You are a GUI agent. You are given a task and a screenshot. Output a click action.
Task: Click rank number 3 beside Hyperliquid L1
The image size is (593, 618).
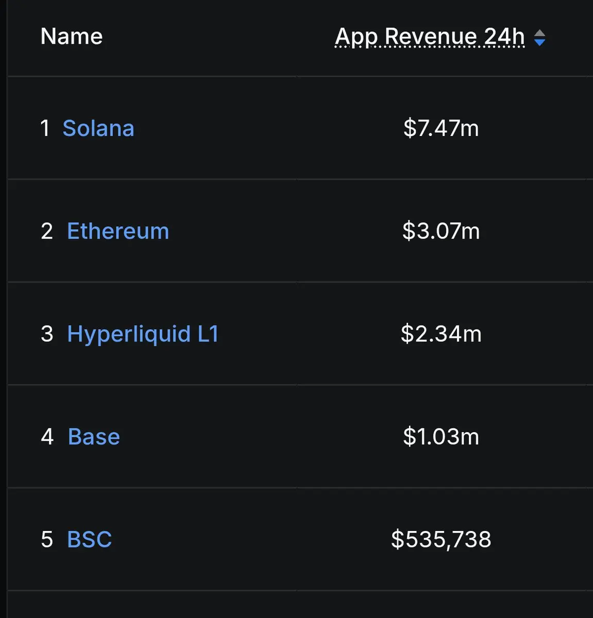coord(47,334)
